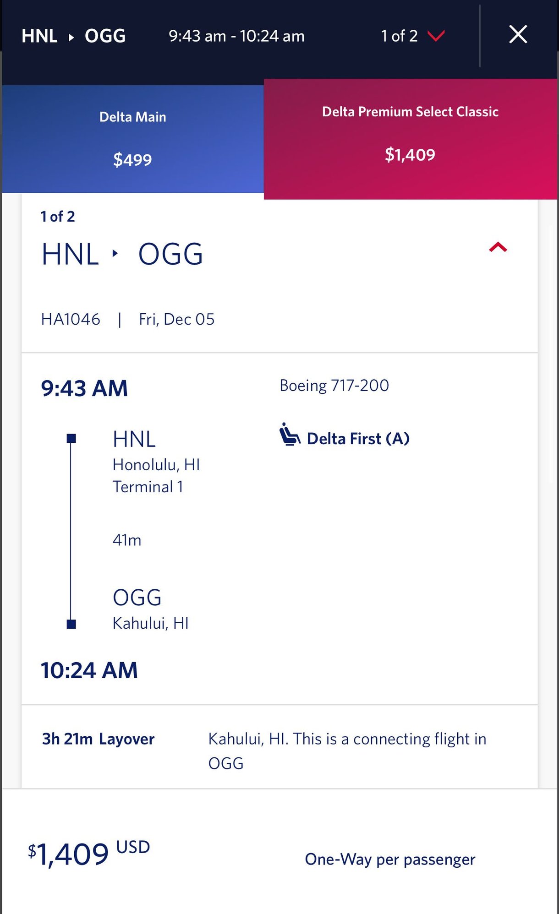Close the flight details panel
The image size is (559, 914).
pos(518,35)
